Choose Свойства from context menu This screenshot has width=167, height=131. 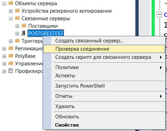point(104,125)
